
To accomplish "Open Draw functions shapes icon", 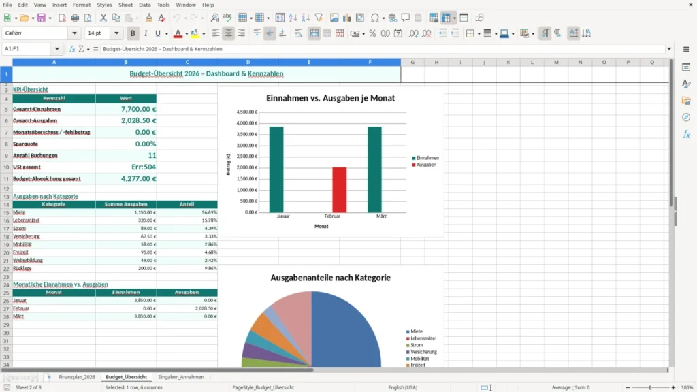I will pyautogui.click(x=479, y=18).
